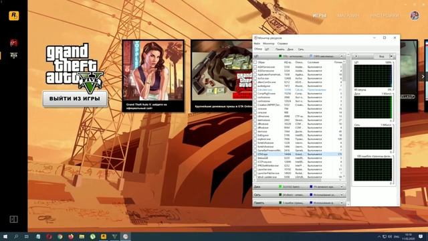Screen dimensions: 428x241
Task: Open the volume tray icon
Action: (x=390, y=236)
